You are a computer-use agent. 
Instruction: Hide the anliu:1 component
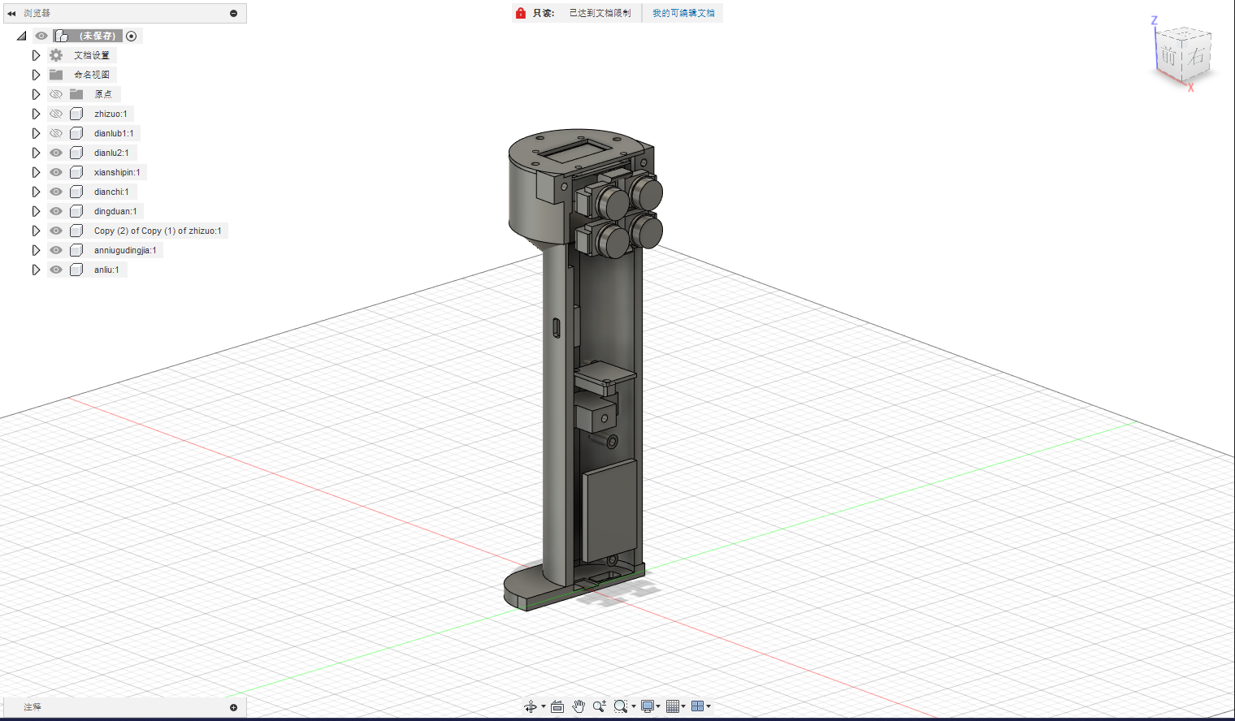pyautogui.click(x=56, y=270)
